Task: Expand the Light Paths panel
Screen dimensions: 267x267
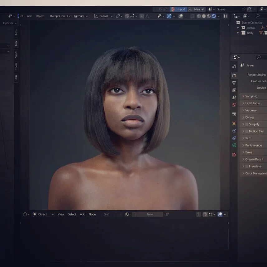Action: tap(253, 103)
